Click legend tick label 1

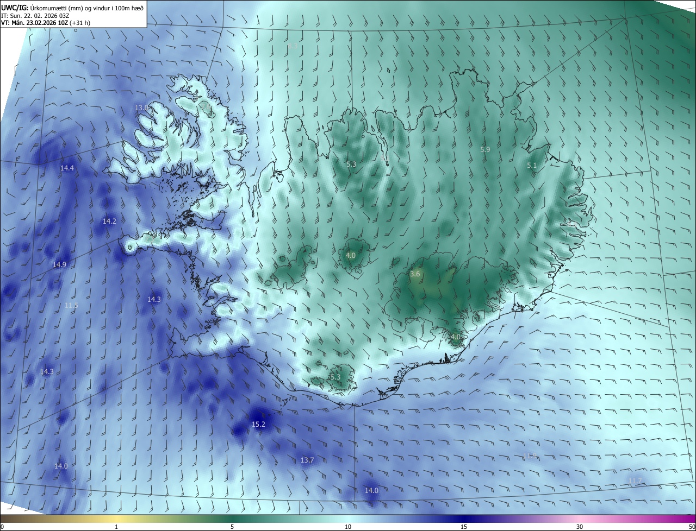pos(116,527)
